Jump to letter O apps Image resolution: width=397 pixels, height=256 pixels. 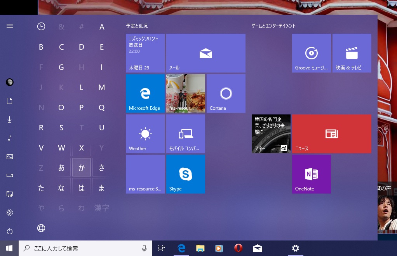pos(61,108)
